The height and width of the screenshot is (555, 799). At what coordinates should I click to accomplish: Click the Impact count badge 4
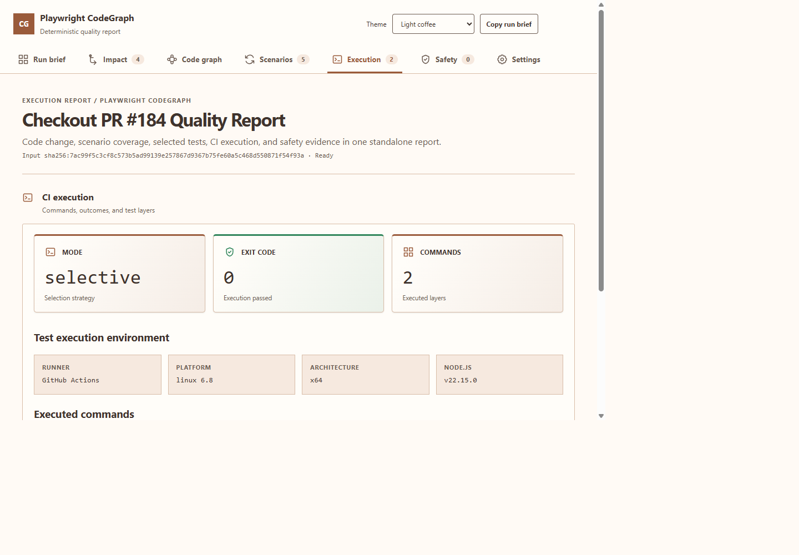pos(138,59)
